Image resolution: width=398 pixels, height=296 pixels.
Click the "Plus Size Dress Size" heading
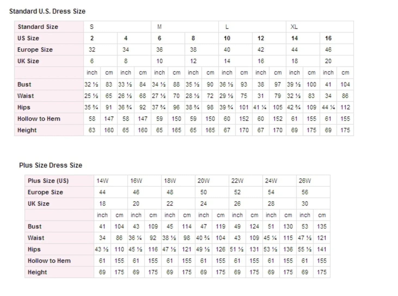point(51,165)
